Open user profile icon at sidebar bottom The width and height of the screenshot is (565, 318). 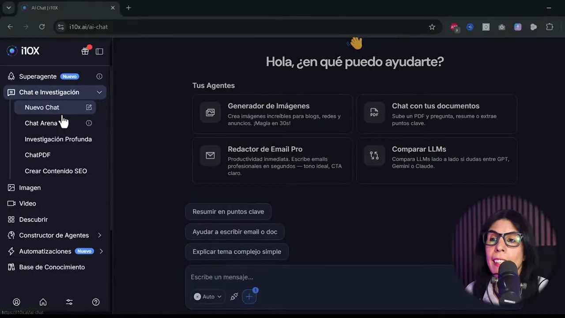(x=16, y=302)
